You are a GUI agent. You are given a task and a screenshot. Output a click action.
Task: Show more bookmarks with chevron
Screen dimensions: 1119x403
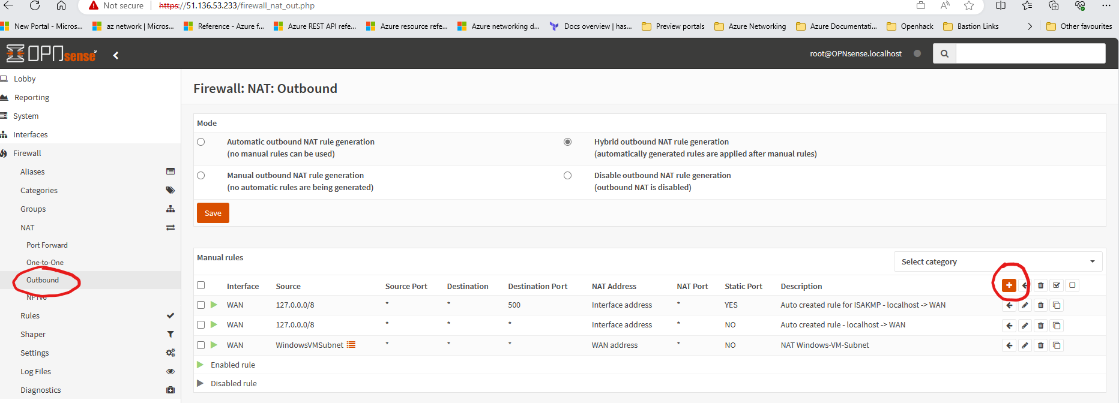tap(1030, 26)
